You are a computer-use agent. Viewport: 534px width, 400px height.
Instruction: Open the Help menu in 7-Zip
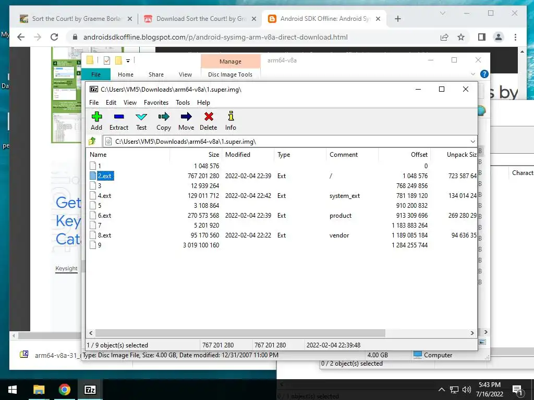click(x=204, y=103)
